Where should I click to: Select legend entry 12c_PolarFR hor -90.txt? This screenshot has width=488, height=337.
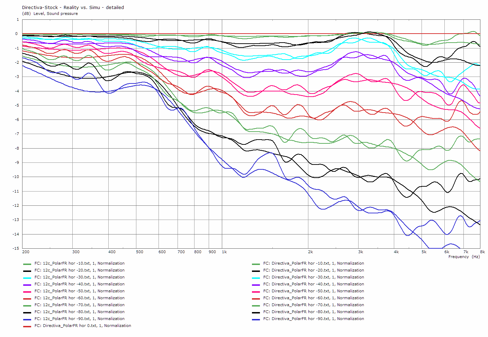[x=79, y=319]
